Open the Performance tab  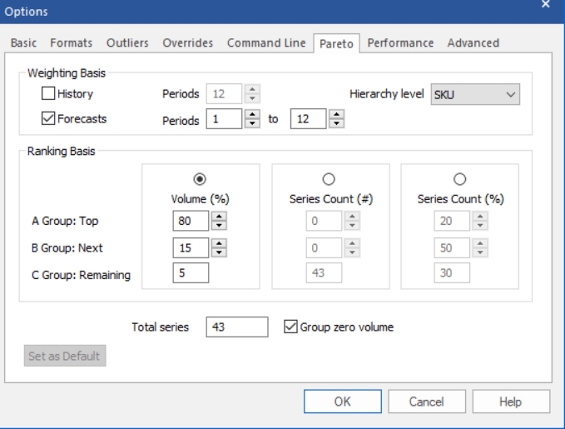400,43
